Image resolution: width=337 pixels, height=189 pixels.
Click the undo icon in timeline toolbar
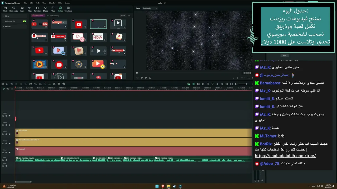11,84
